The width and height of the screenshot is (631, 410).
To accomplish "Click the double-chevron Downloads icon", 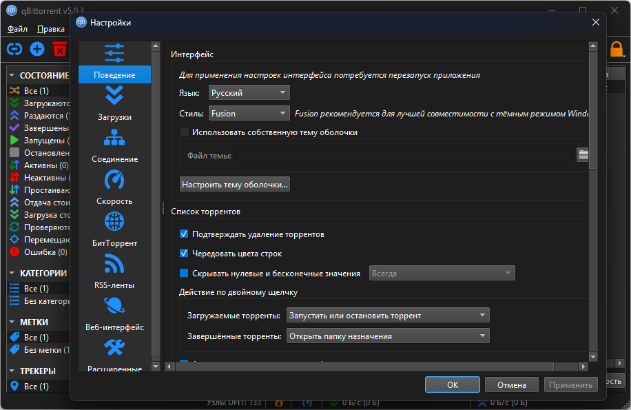I will click(x=114, y=95).
